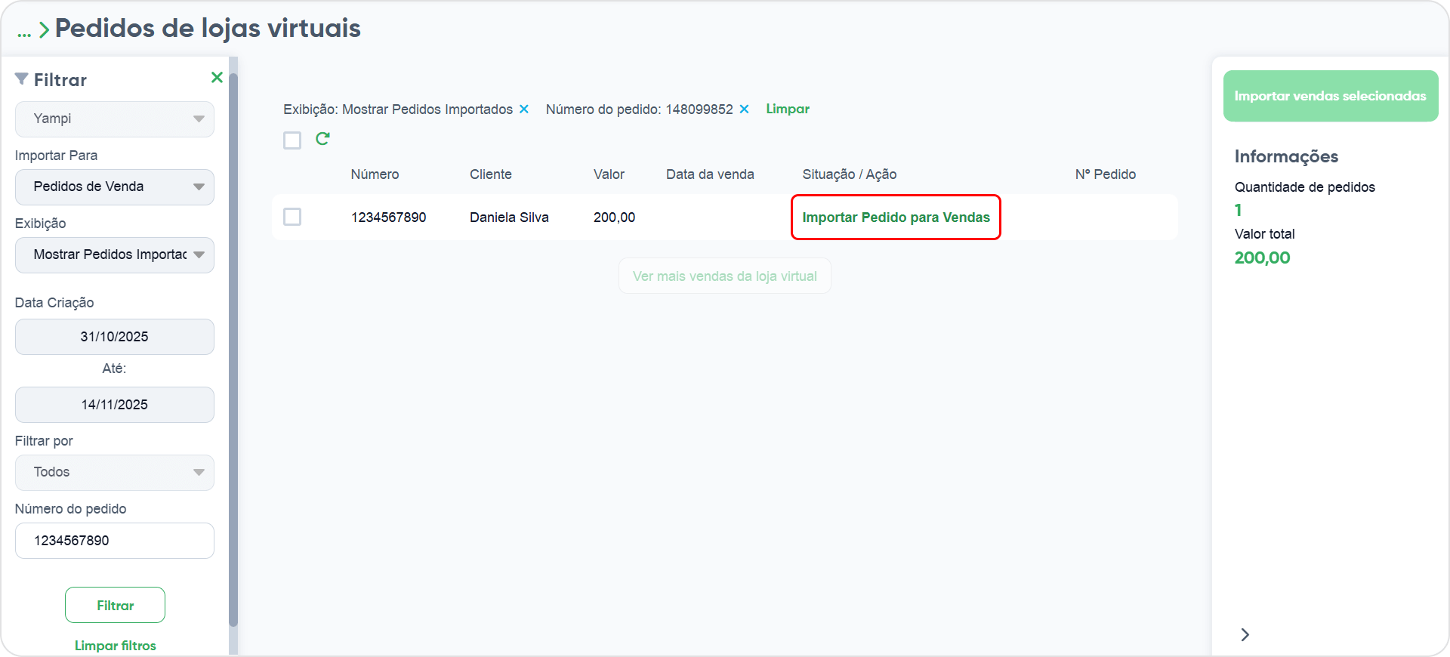Click client name Daniela Silva
Image resolution: width=1450 pixels, height=657 pixels.
(x=509, y=217)
